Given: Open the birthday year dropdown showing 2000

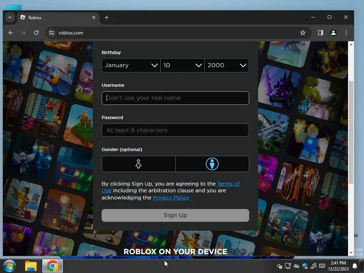Looking at the screenshot, I should pos(227,65).
